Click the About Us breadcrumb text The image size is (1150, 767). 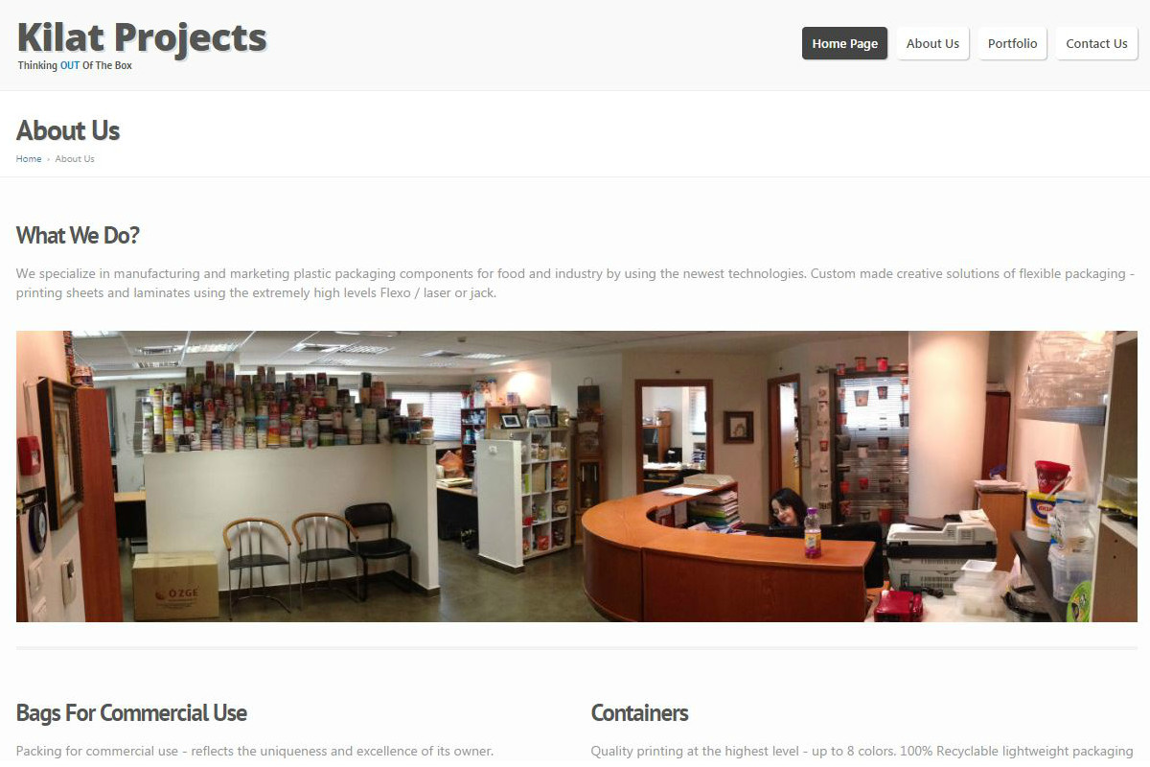coord(75,159)
